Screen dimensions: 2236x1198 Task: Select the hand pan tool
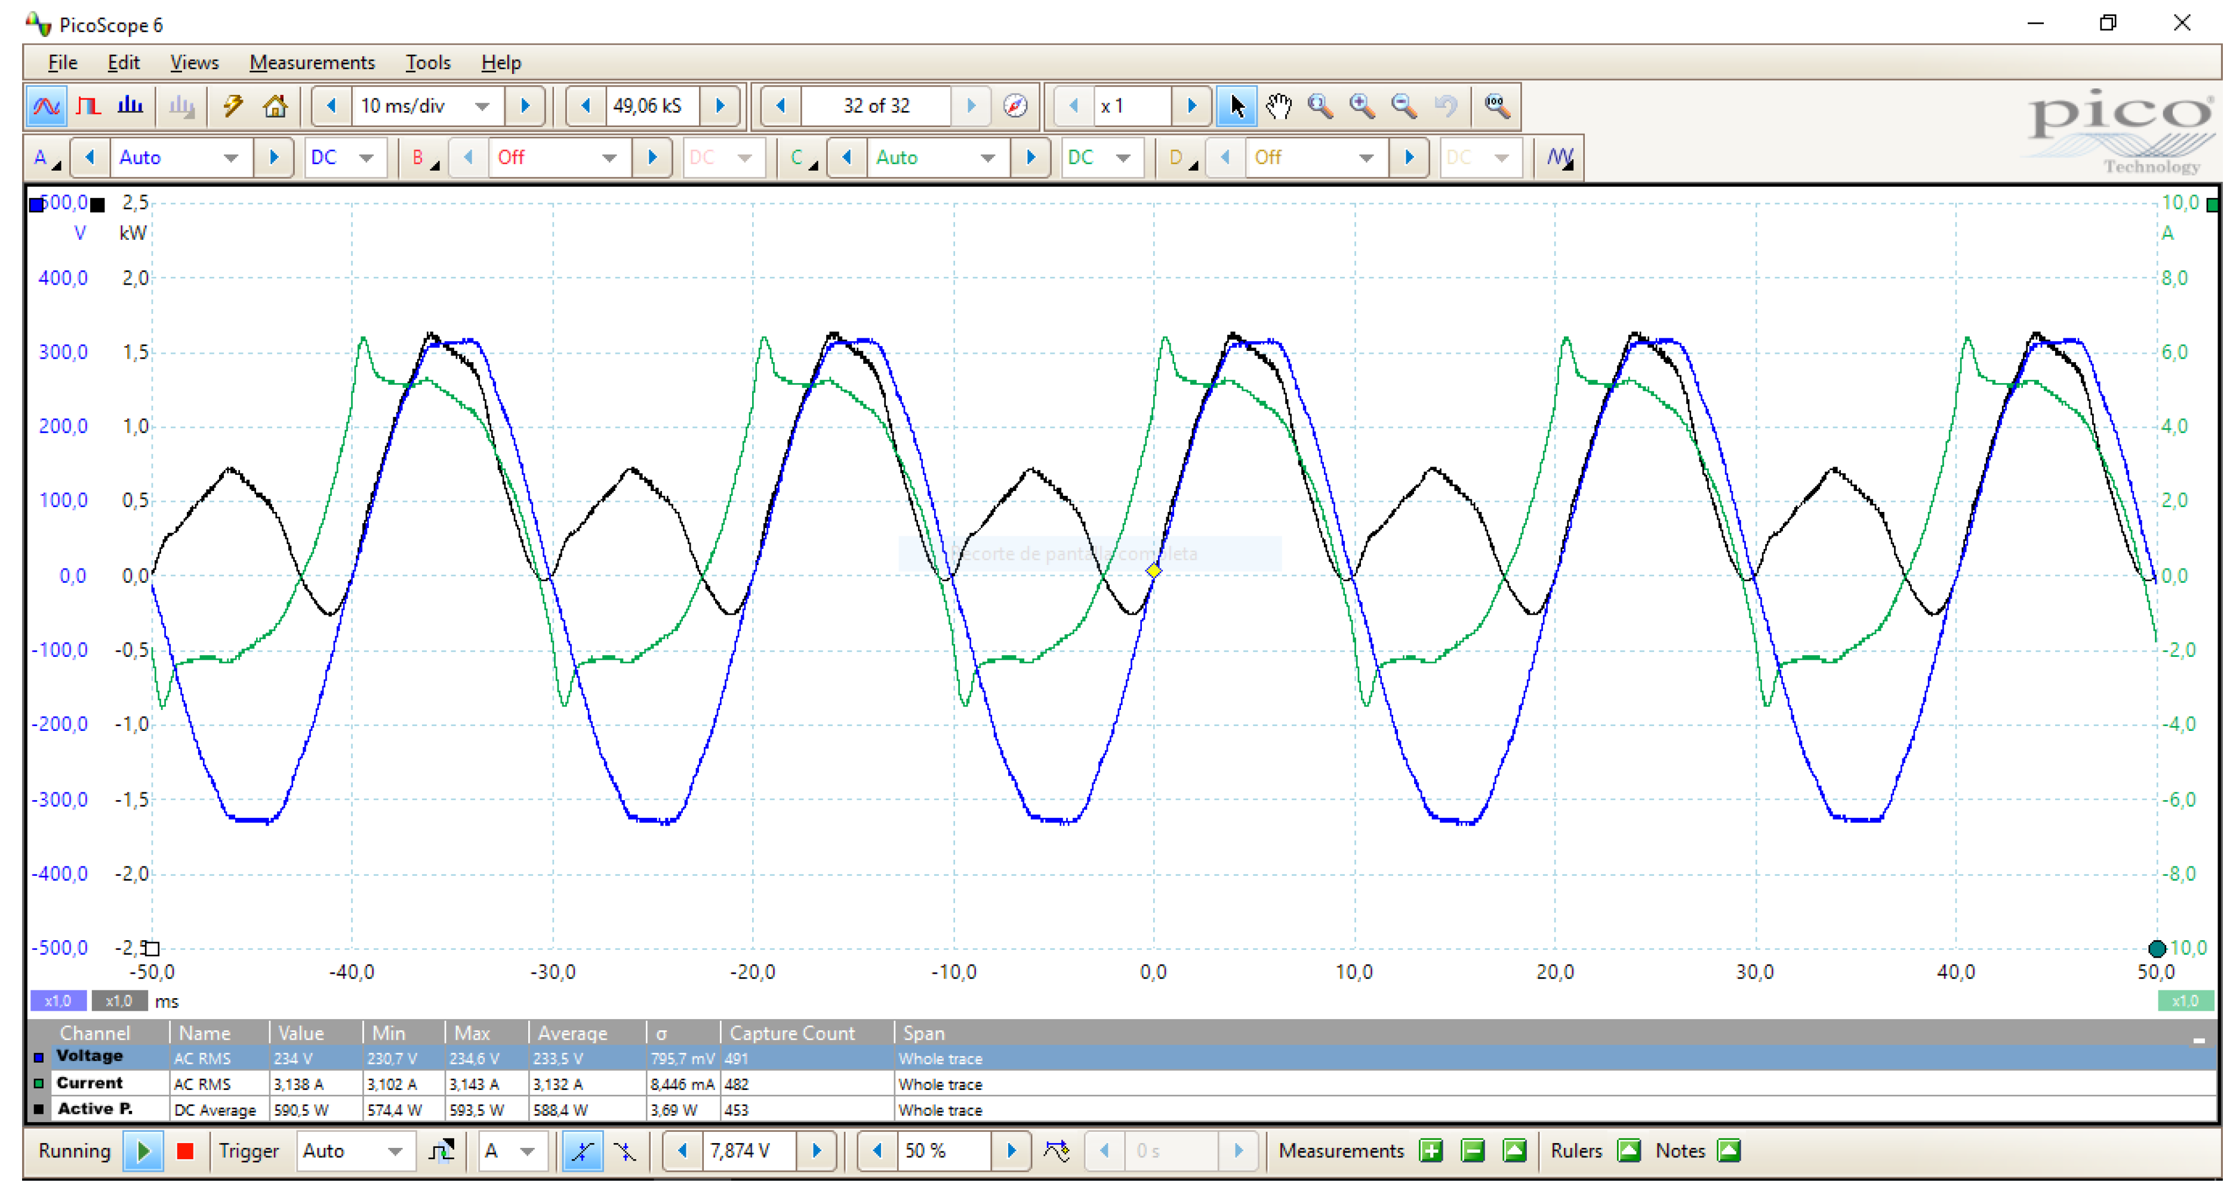pos(1278,106)
